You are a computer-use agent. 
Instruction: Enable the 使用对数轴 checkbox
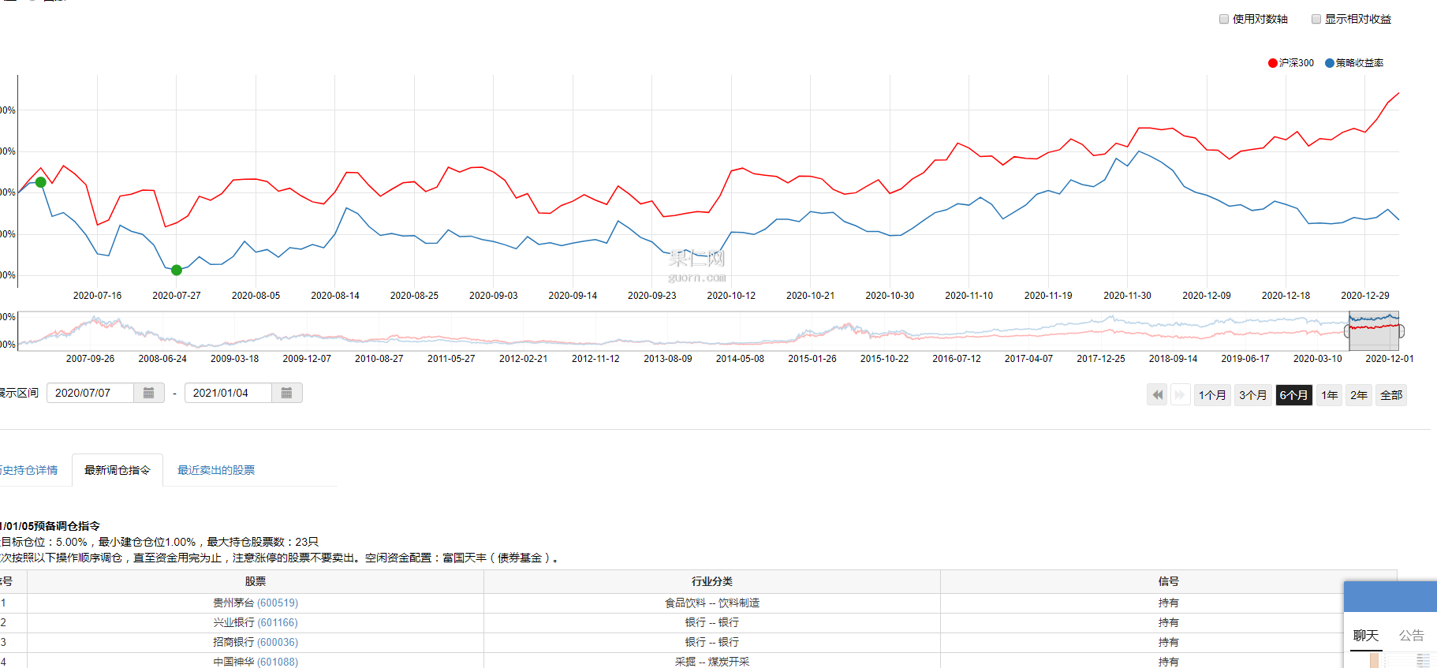[1224, 19]
